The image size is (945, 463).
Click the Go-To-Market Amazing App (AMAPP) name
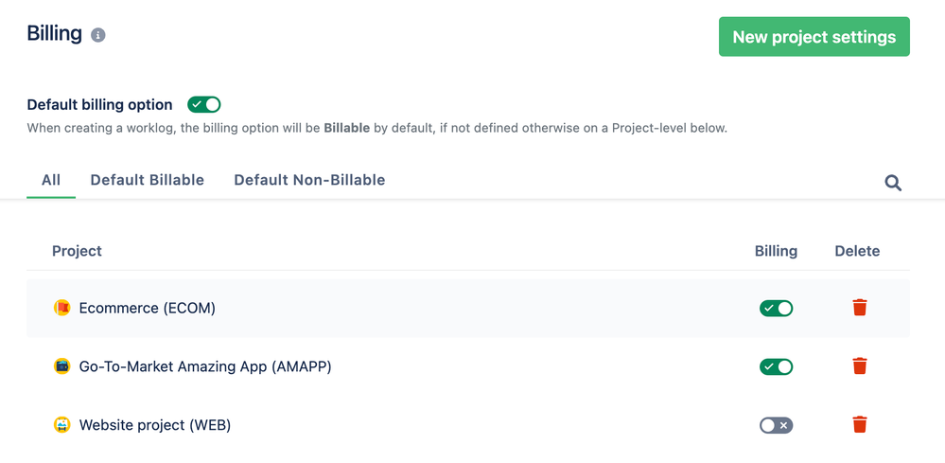coord(205,366)
